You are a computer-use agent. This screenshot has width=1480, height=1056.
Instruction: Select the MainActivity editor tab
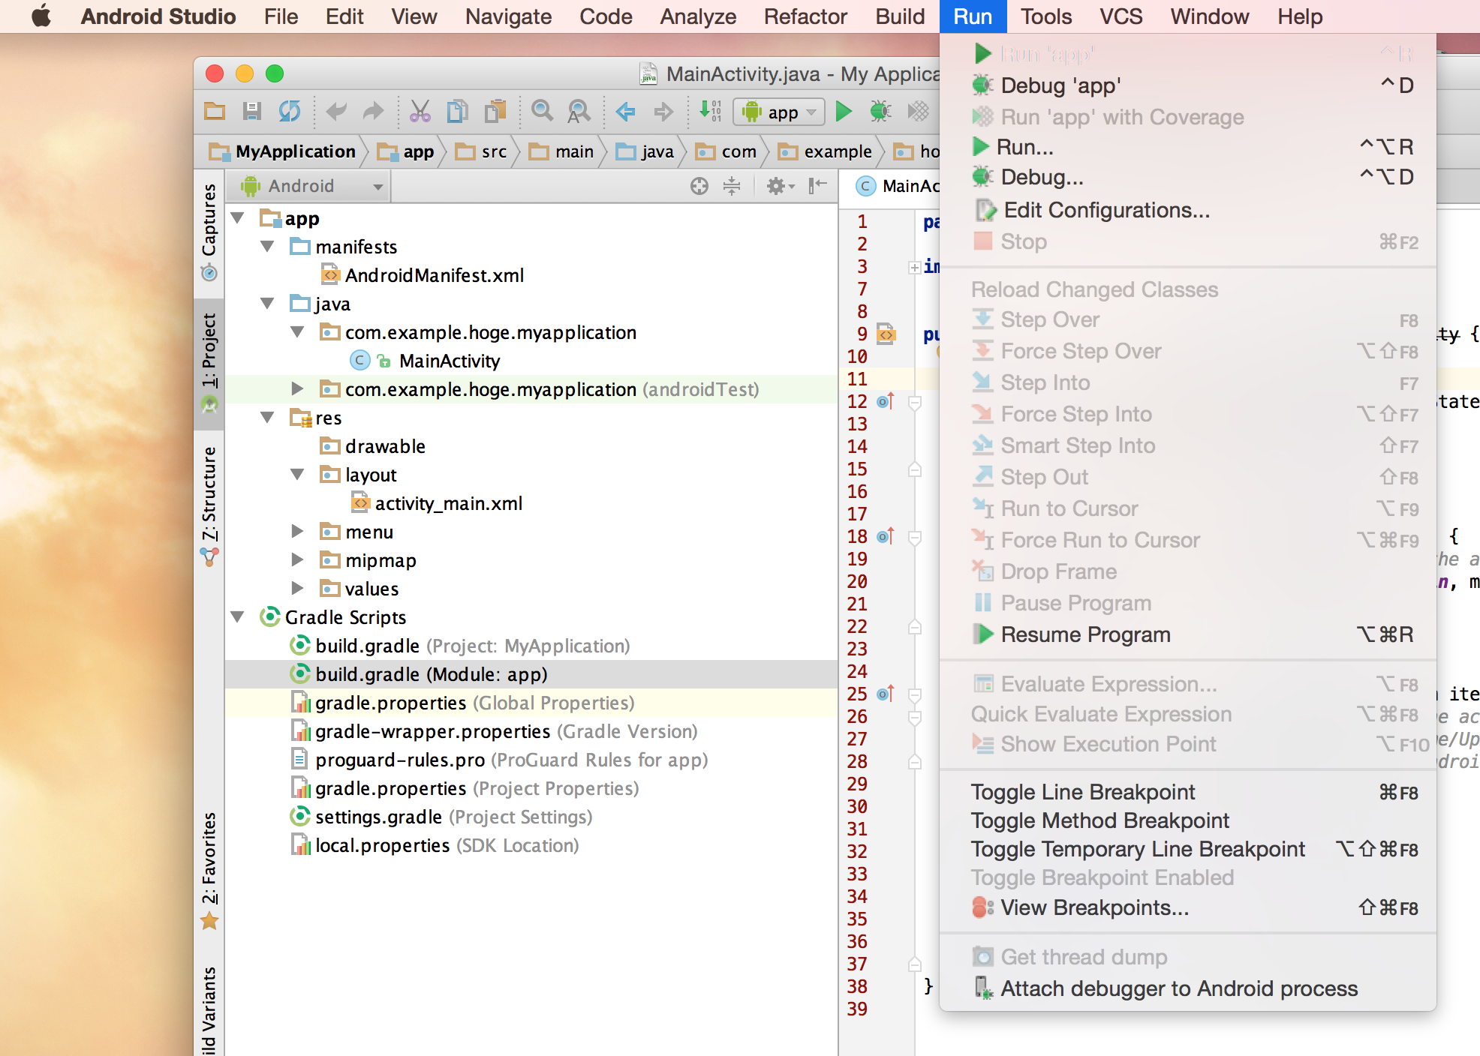[x=896, y=186]
